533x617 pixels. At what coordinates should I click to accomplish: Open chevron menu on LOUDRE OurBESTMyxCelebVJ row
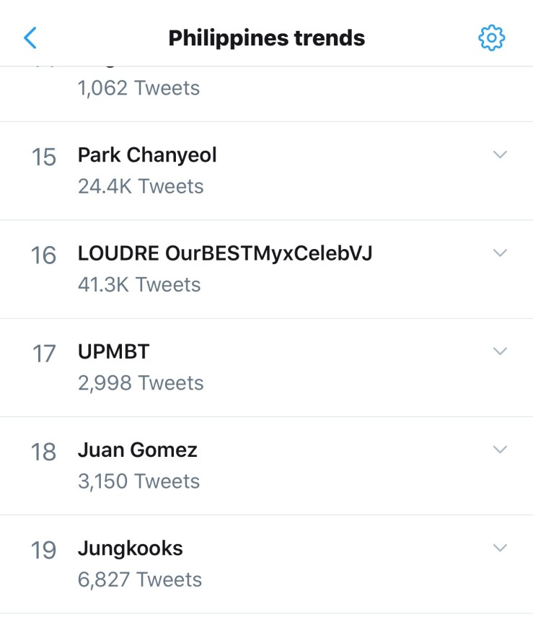(500, 253)
